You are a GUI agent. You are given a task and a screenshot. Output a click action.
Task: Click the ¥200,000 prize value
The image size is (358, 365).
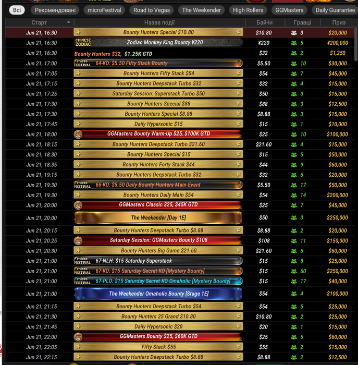(x=338, y=43)
